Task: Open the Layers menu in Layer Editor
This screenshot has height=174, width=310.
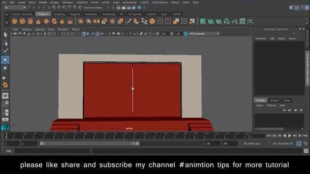Action: click(260, 105)
